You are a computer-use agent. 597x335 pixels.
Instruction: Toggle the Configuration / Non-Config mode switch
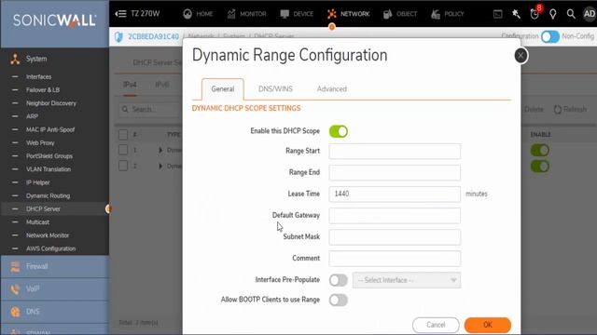(550, 36)
